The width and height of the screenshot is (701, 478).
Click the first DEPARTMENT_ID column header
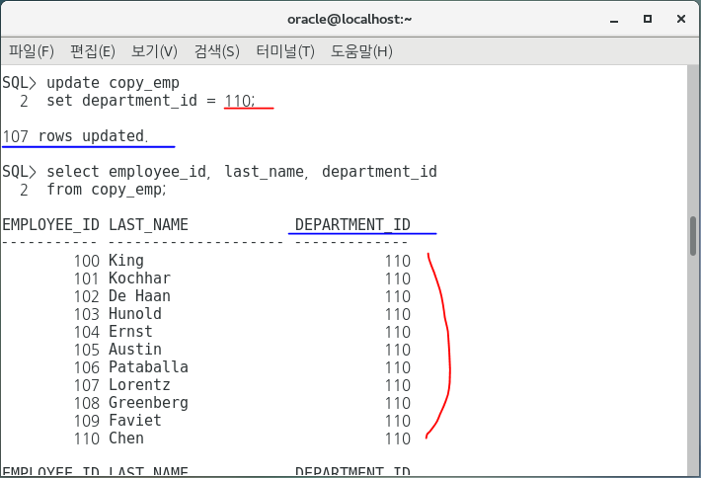pos(352,224)
